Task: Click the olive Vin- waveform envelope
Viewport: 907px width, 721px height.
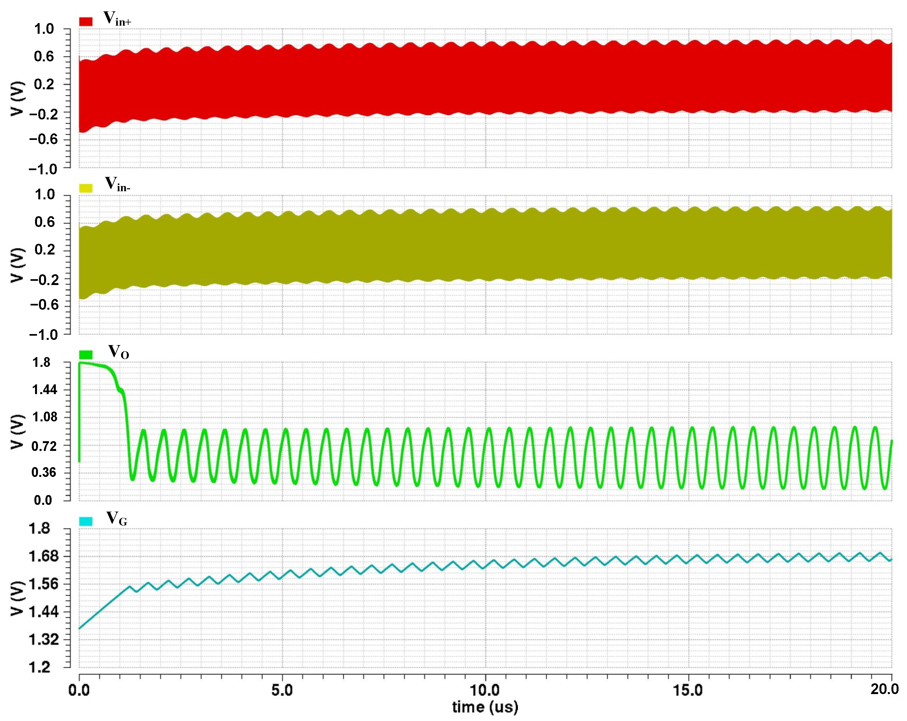Action: [x=484, y=246]
